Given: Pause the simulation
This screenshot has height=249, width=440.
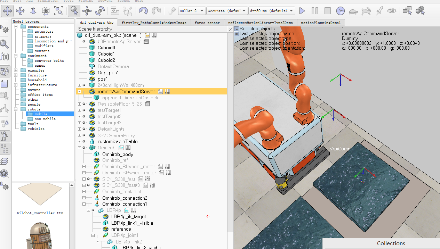Looking at the screenshot, I should point(315,11).
